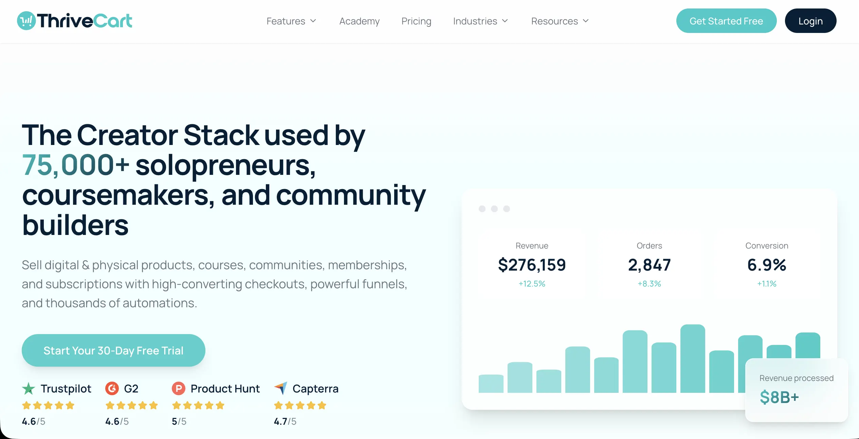The height and width of the screenshot is (439, 859).
Task: Click the Capterra star rating row
Action: [x=300, y=405]
